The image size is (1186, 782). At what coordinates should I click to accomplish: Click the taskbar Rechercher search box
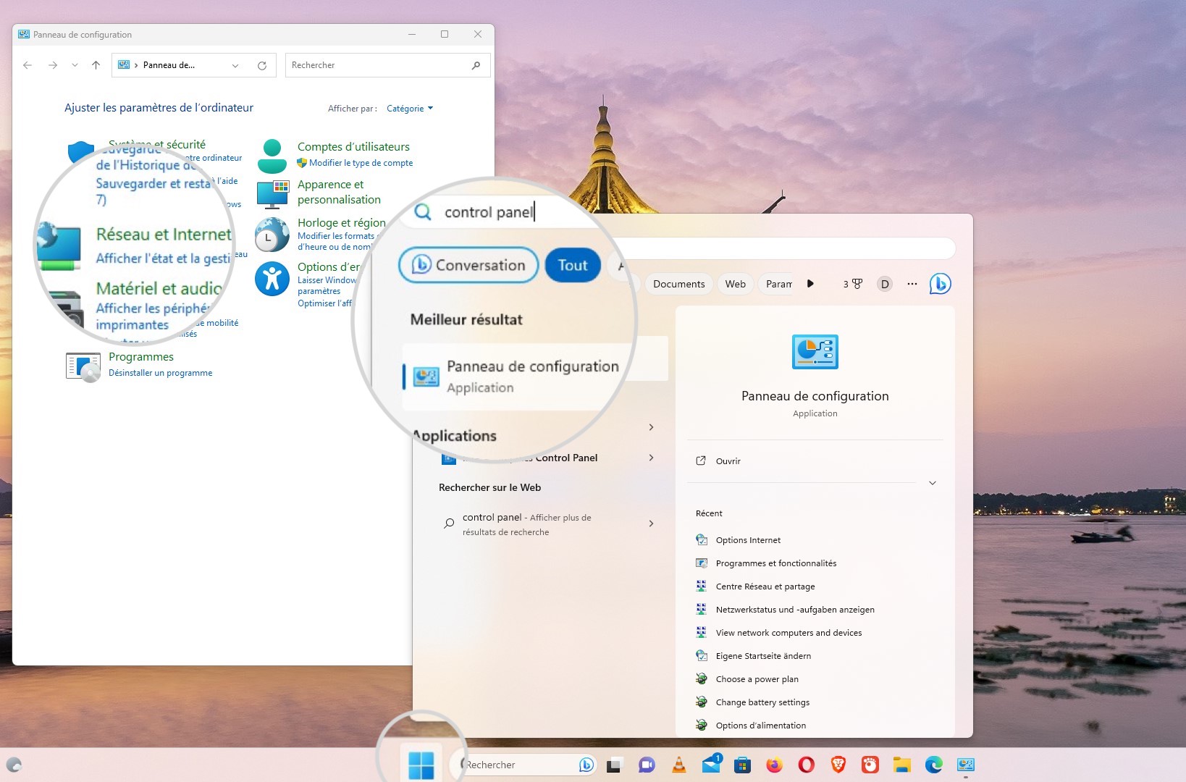524,765
